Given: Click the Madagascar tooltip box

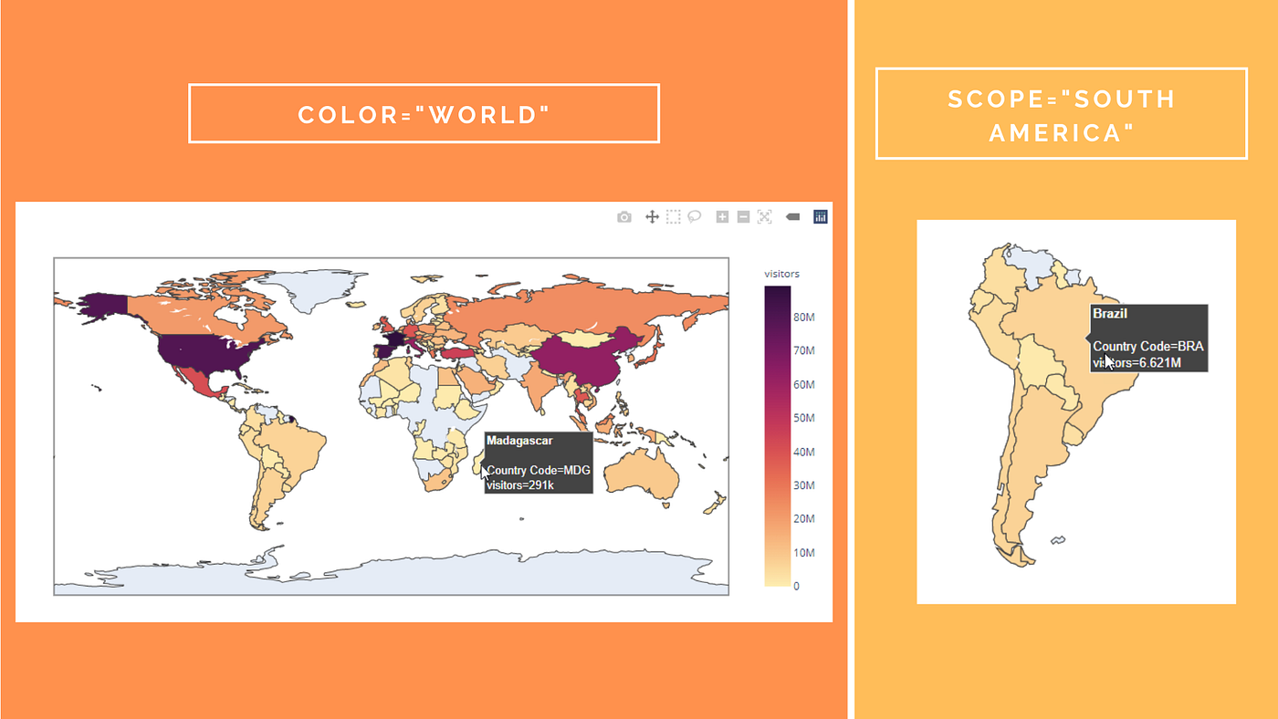Looking at the screenshot, I should click(x=538, y=463).
